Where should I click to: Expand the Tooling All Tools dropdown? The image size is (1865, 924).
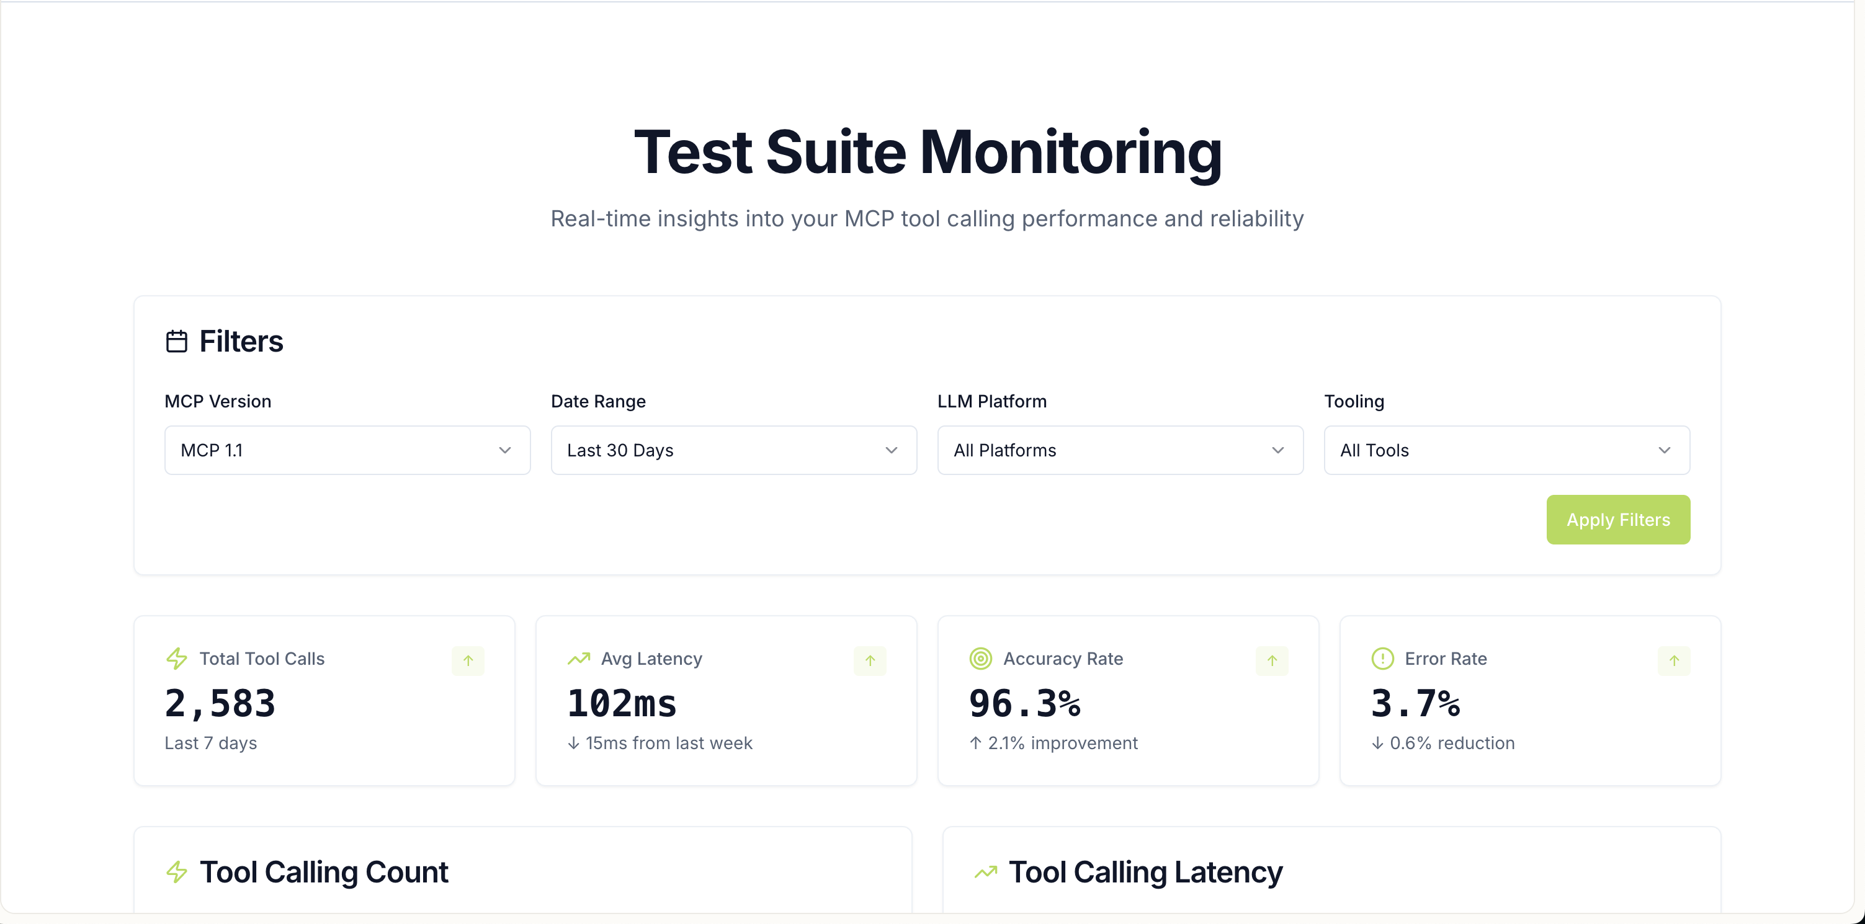click(1506, 450)
